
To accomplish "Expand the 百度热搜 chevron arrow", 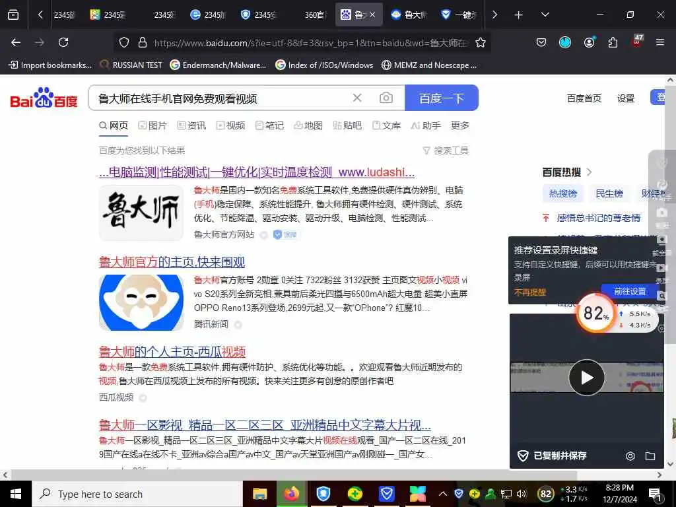I will click(590, 172).
